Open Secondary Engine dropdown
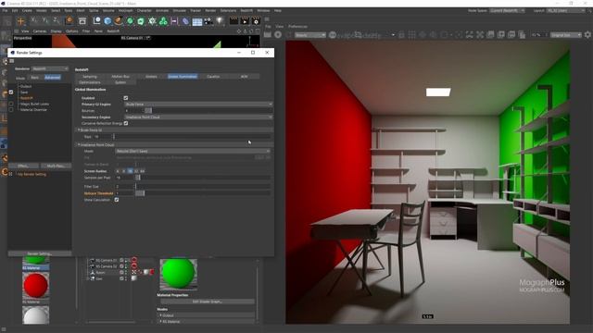This screenshot has height=333, width=593. point(198,117)
